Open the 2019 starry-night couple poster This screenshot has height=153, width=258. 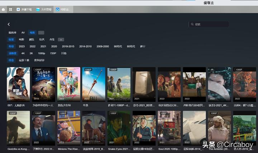pos(44,85)
